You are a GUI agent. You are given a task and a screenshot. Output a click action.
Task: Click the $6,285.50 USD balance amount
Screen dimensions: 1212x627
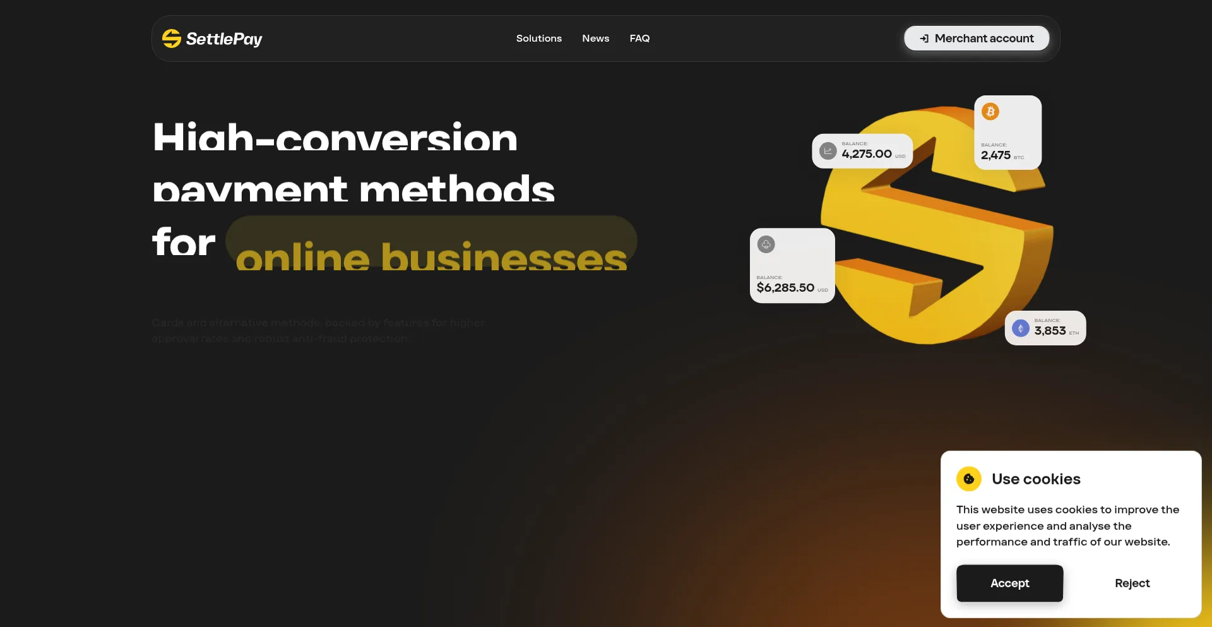coord(785,288)
